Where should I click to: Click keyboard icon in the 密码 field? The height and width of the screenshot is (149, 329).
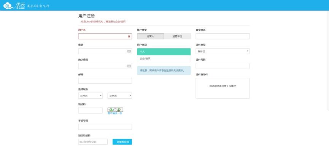click(129, 51)
